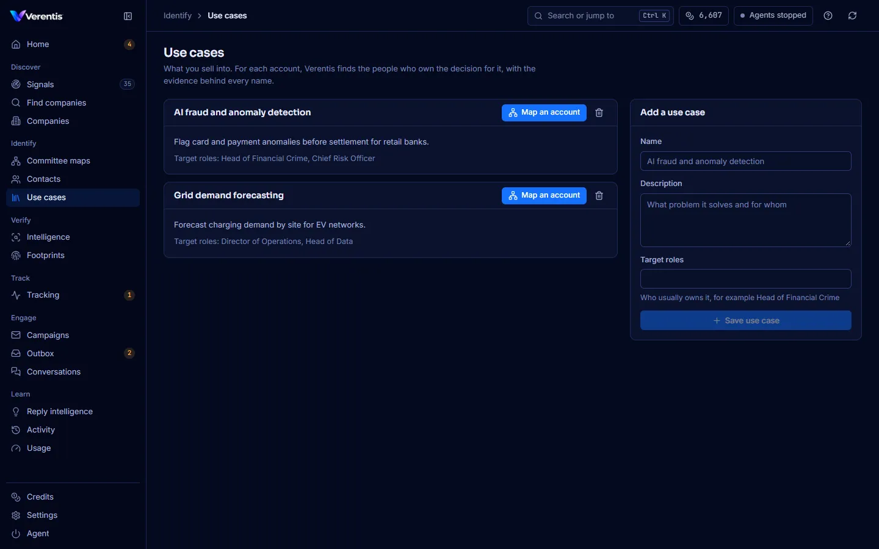
Task: Click the use case Name input field
Action: 745,161
